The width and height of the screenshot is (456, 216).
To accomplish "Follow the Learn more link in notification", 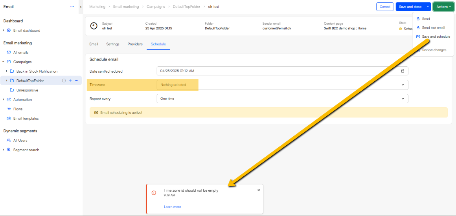I will click(x=173, y=207).
